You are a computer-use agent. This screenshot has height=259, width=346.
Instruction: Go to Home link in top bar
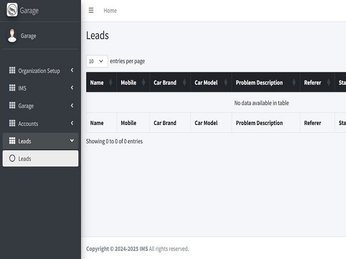[110, 11]
